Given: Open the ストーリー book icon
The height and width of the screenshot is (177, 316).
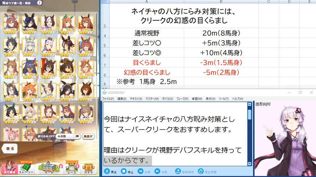Looking at the screenshot, I should point(26,168).
